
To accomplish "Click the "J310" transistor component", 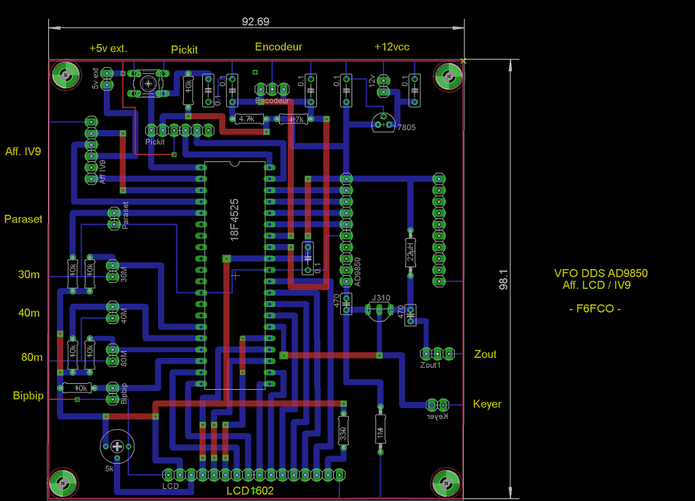I will [x=379, y=310].
